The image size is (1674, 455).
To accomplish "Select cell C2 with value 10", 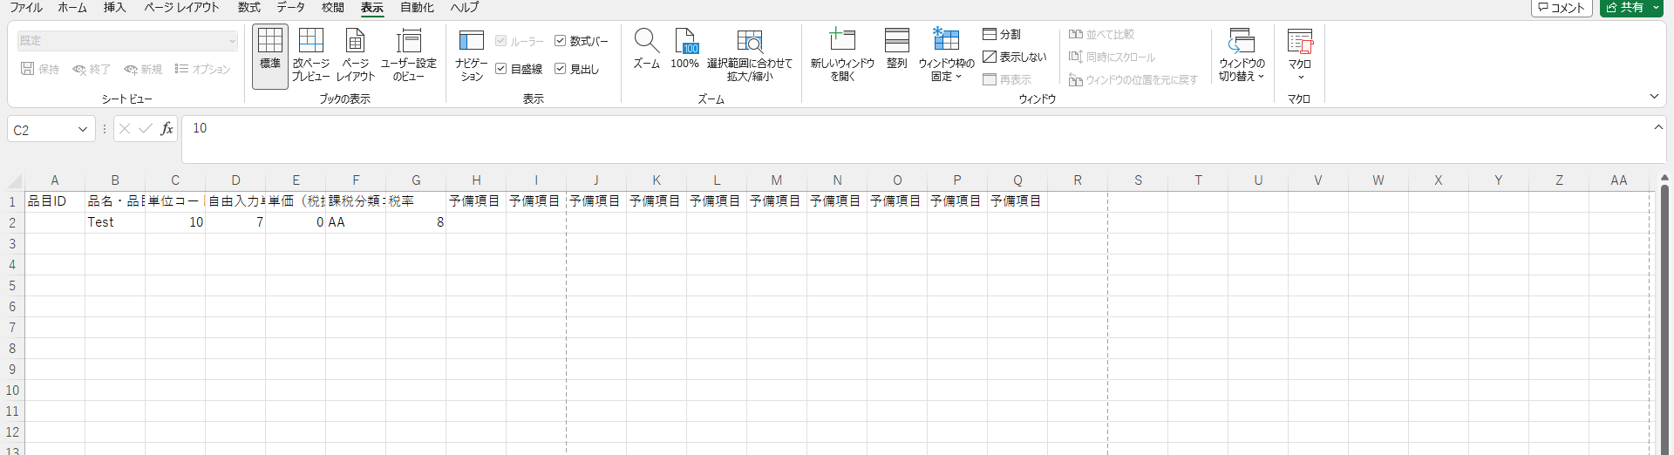I will pos(175,222).
